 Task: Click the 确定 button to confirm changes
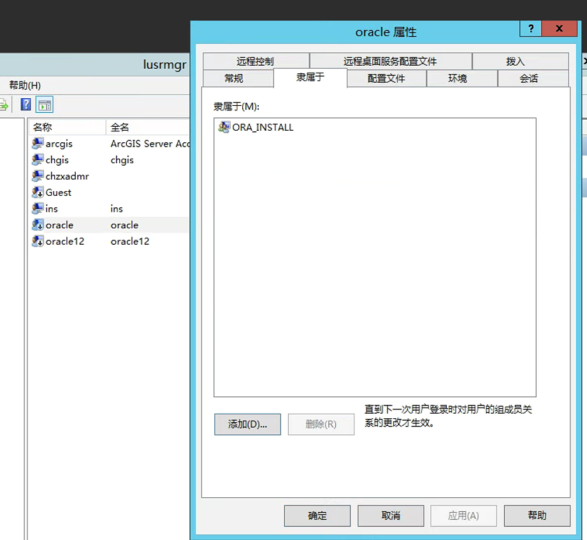(317, 516)
